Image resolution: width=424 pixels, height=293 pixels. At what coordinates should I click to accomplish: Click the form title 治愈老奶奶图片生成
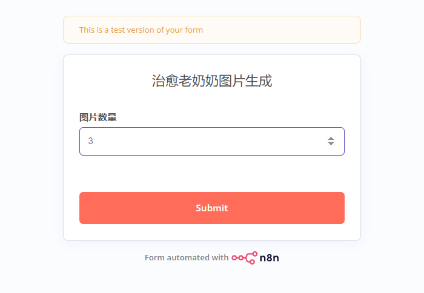click(x=211, y=81)
